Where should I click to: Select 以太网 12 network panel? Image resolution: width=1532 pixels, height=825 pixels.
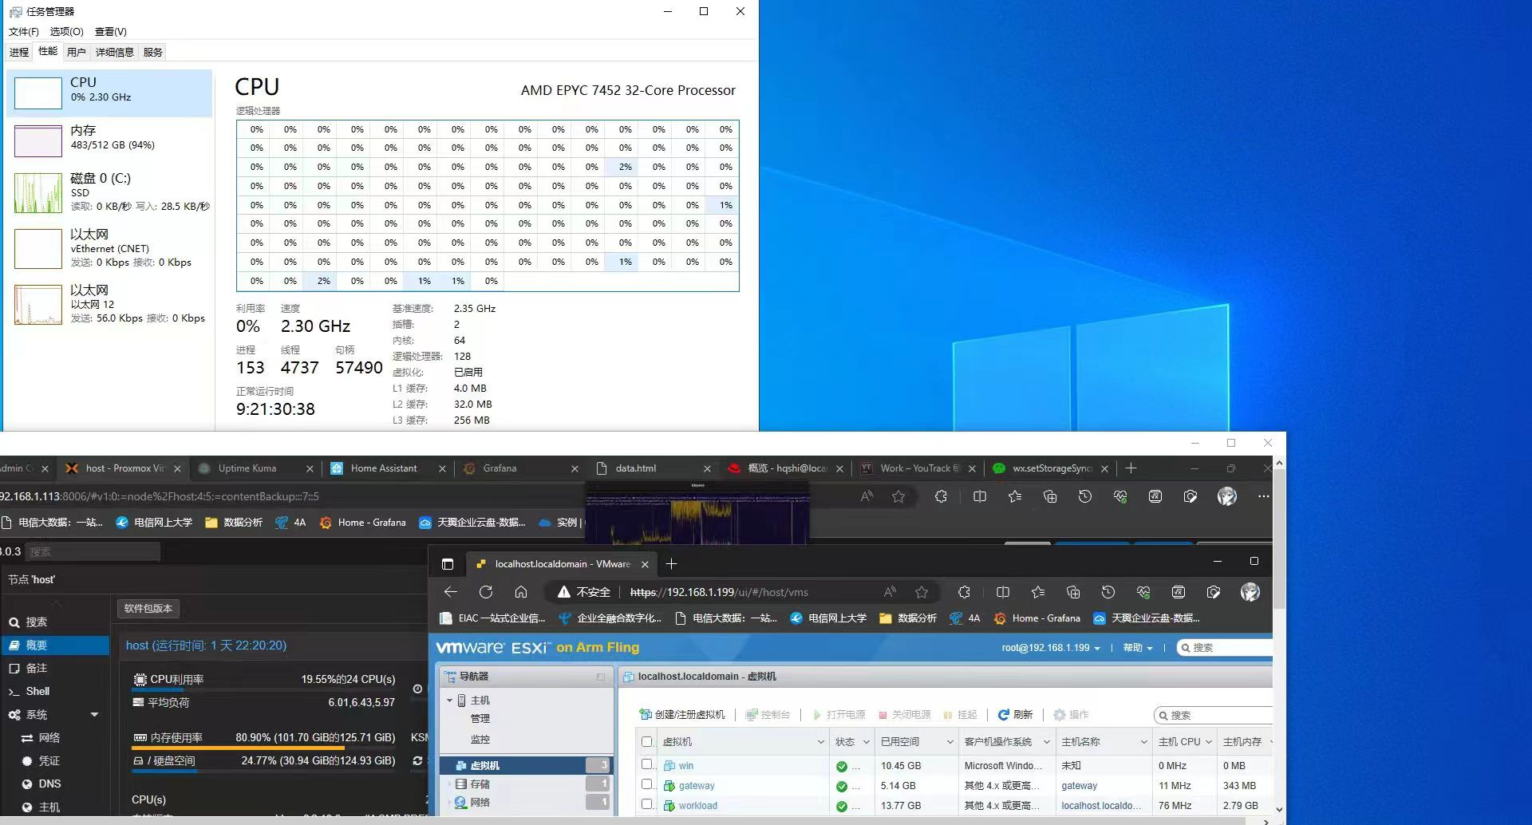pos(110,304)
